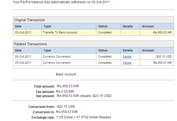The image size is (177, 121).
Task: Open Details link for the Rs.958.53 INR conversion
Action: tap(127, 63)
